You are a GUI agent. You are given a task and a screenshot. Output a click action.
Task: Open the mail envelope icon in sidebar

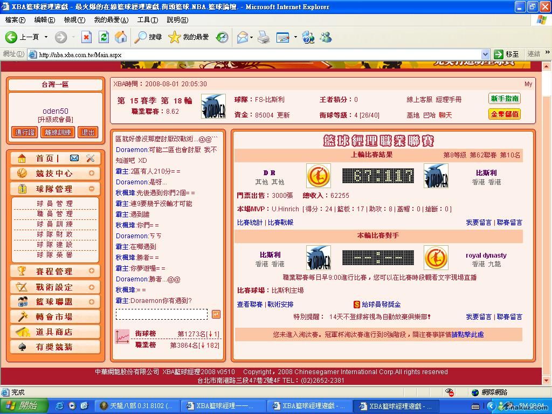pos(74,158)
